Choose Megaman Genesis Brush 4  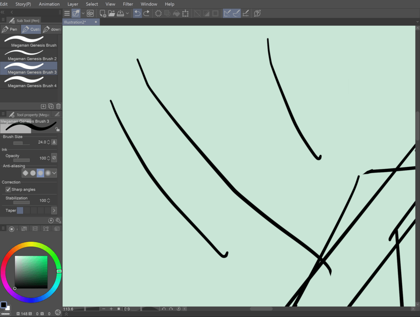29,83
